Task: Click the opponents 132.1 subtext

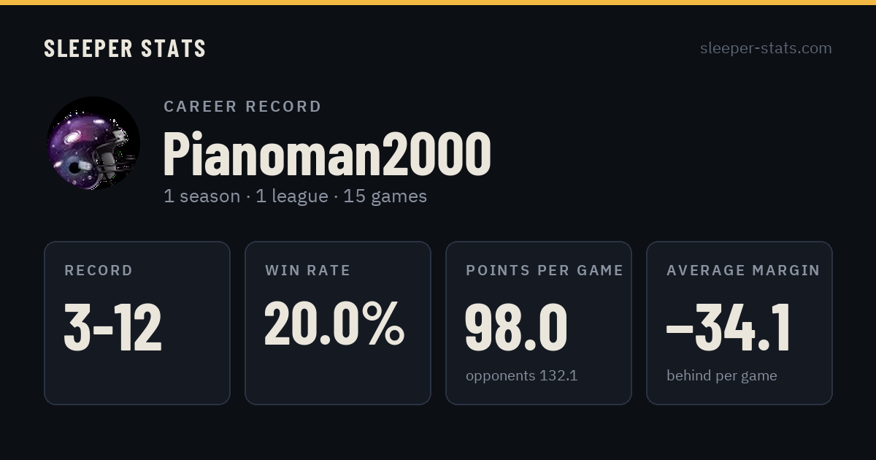Action: pos(521,376)
